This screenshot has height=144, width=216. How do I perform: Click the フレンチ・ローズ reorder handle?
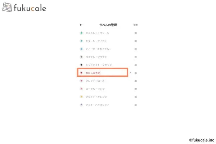(x=136, y=81)
